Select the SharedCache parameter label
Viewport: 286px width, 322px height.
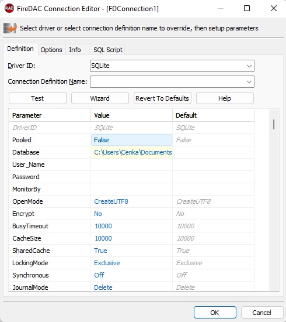[31, 251]
